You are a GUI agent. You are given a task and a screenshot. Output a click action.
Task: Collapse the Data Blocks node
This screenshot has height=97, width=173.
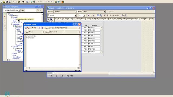coord(12,24)
